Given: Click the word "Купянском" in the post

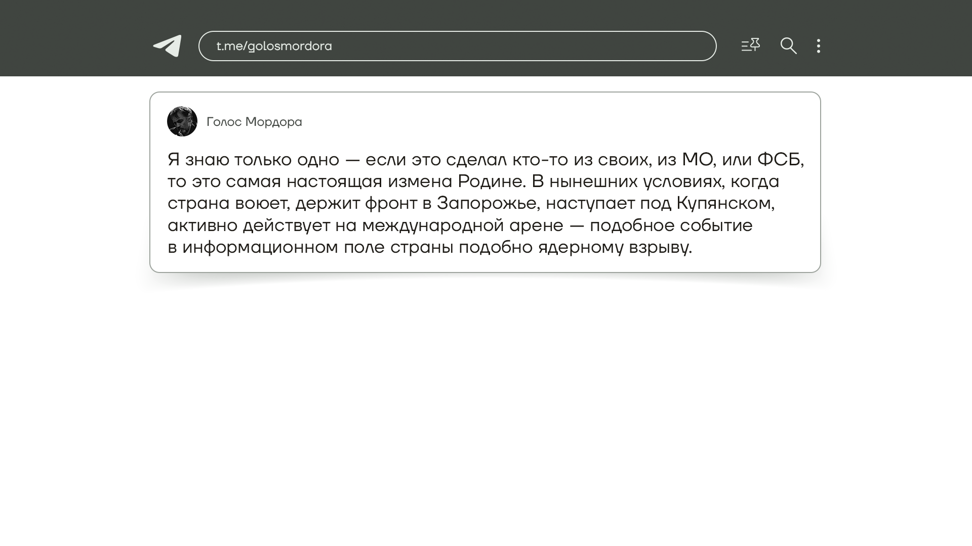Looking at the screenshot, I should (724, 203).
